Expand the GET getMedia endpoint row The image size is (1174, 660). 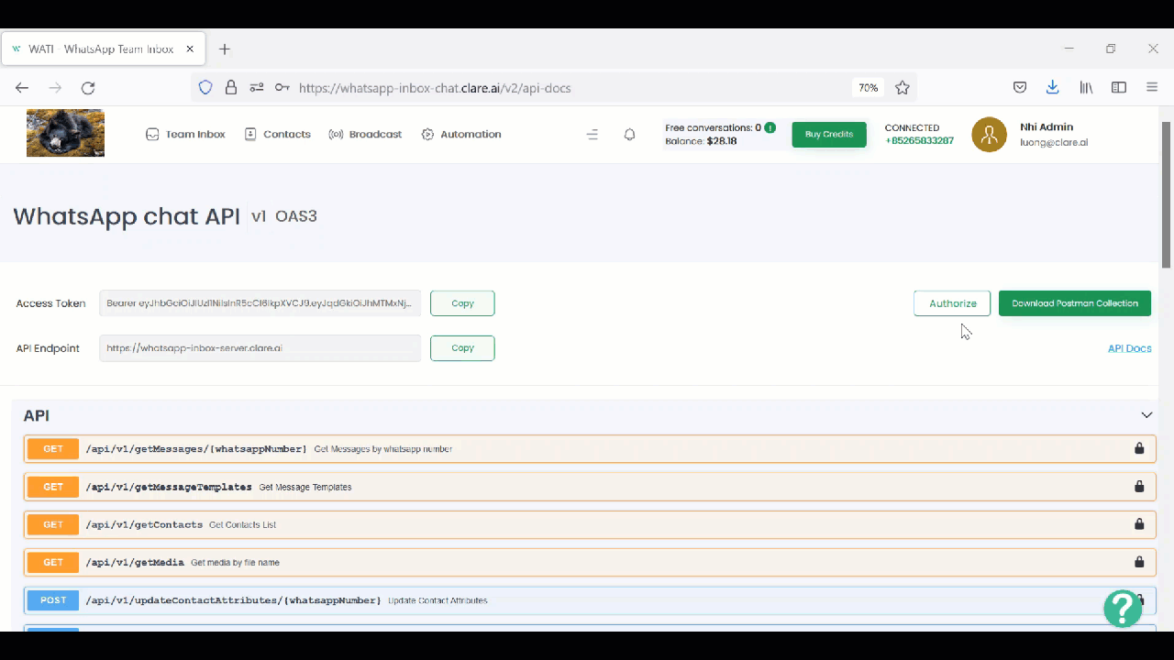[590, 562]
